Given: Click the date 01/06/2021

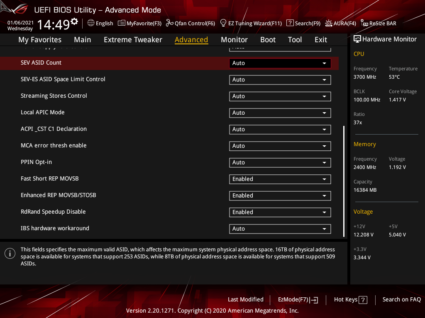Looking at the screenshot, I should 20,23.
